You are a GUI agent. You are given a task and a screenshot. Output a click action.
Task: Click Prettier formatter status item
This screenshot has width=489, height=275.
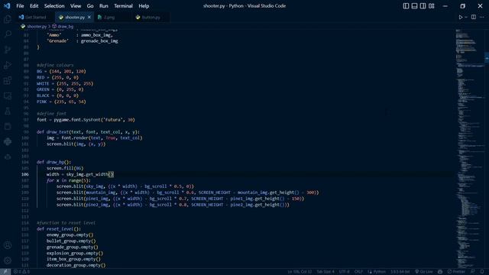click(456, 272)
